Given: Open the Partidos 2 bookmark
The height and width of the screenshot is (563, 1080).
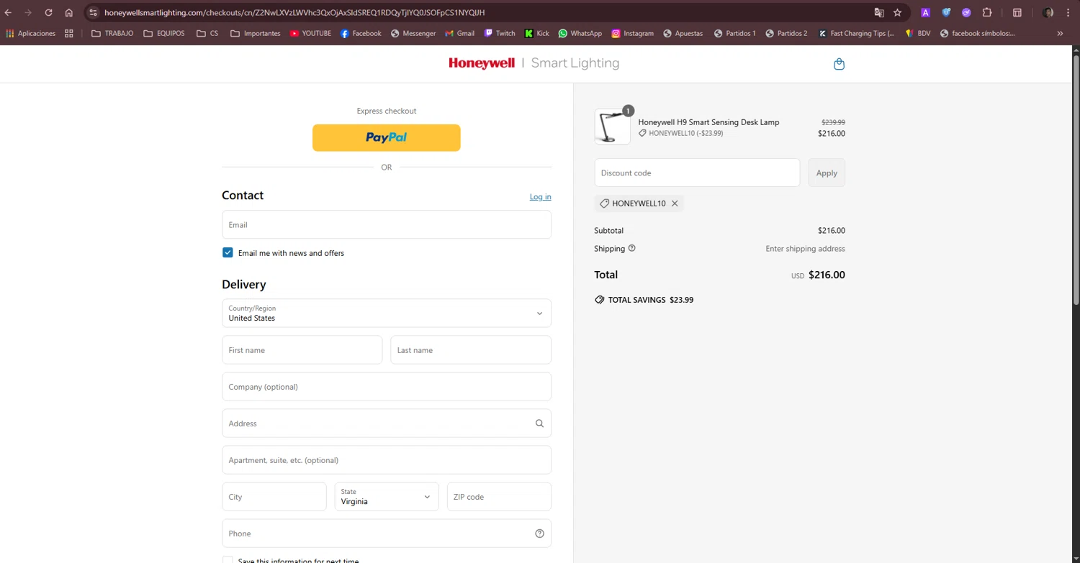Looking at the screenshot, I should (x=786, y=33).
